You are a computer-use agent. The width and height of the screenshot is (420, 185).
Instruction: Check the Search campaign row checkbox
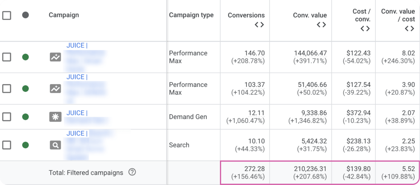(7, 145)
